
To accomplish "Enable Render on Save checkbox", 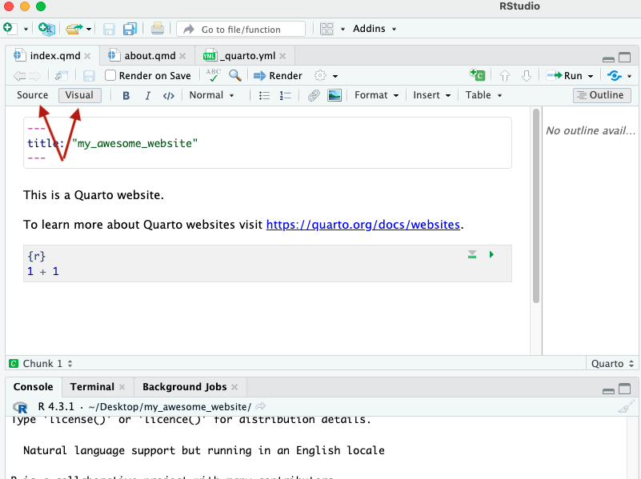I will click(111, 75).
